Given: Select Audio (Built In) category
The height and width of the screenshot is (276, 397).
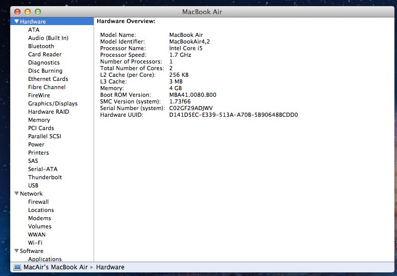Looking at the screenshot, I should [x=48, y=38].
